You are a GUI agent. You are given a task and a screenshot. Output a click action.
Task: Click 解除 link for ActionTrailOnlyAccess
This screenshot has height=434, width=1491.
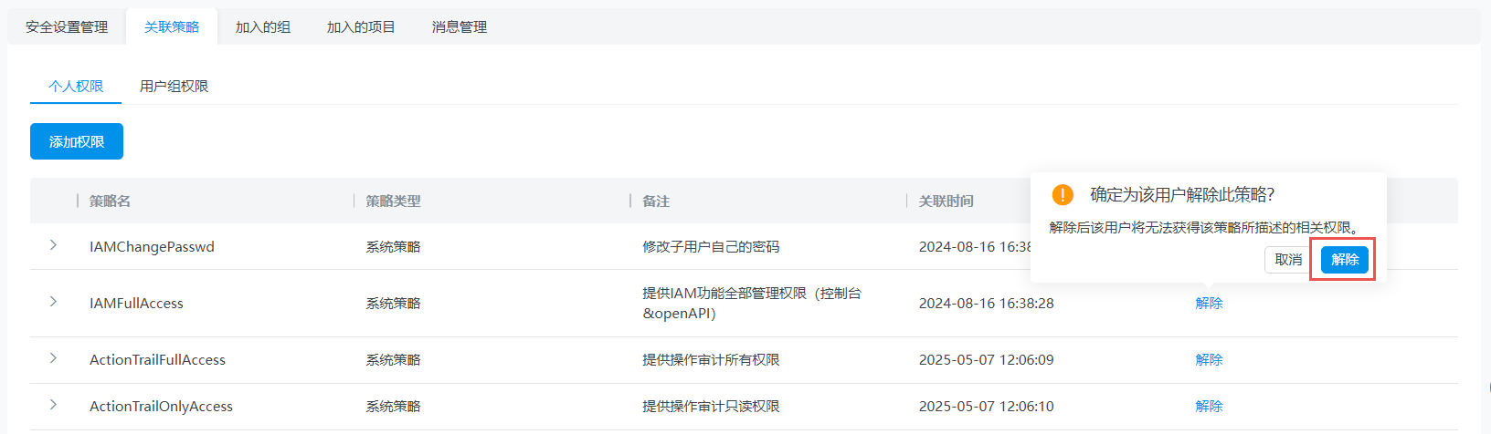click(1209, 407)
